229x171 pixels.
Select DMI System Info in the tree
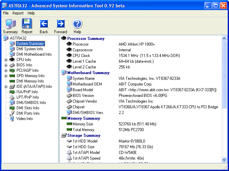(30, 49)
